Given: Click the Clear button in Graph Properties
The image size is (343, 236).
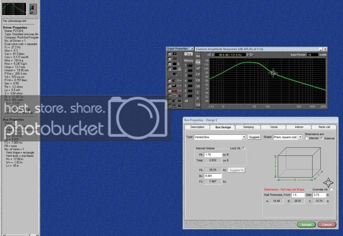Looking at the screenshot, I should coord(188,54).
